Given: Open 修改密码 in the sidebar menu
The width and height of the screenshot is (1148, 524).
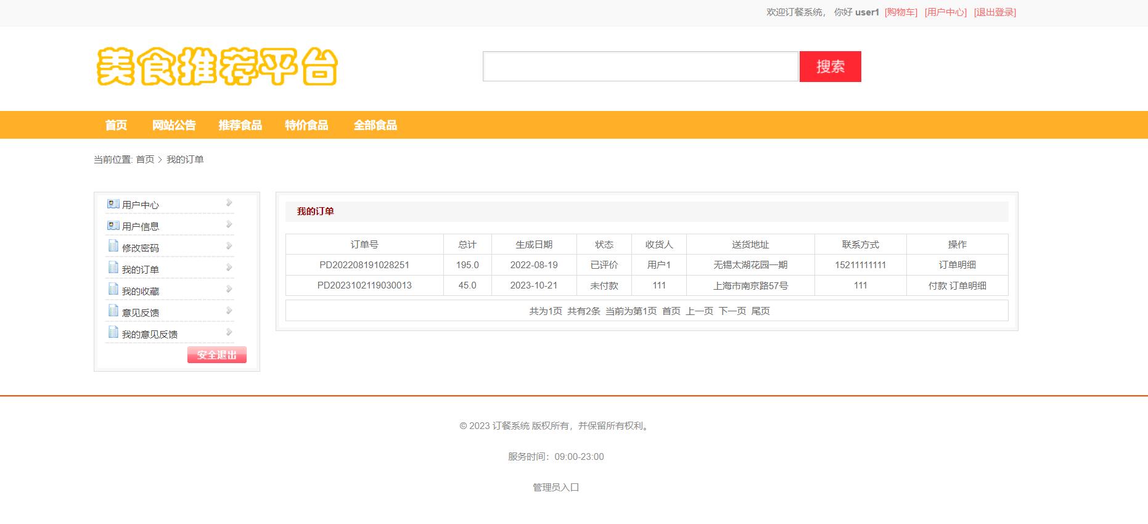Looking at the screenshot, I should coord(141,248).
